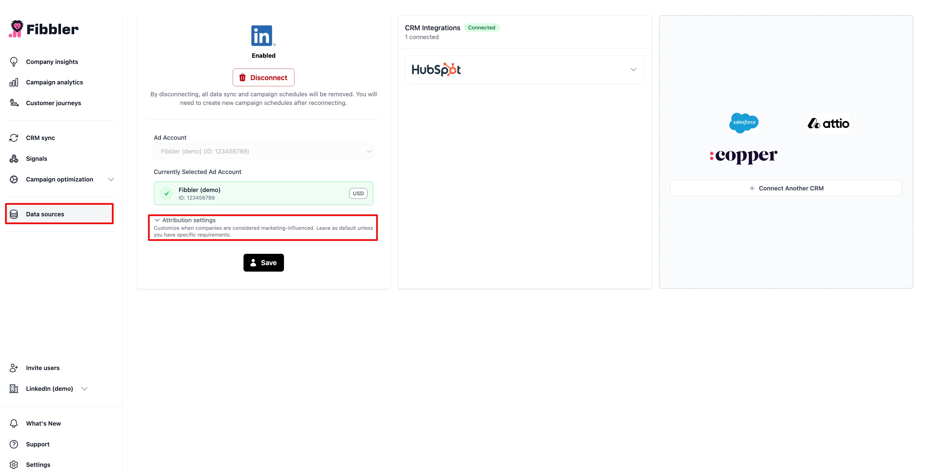Viewport: 925px width, 472px height.
Task: Select the Attio logo
Action: 828,123
